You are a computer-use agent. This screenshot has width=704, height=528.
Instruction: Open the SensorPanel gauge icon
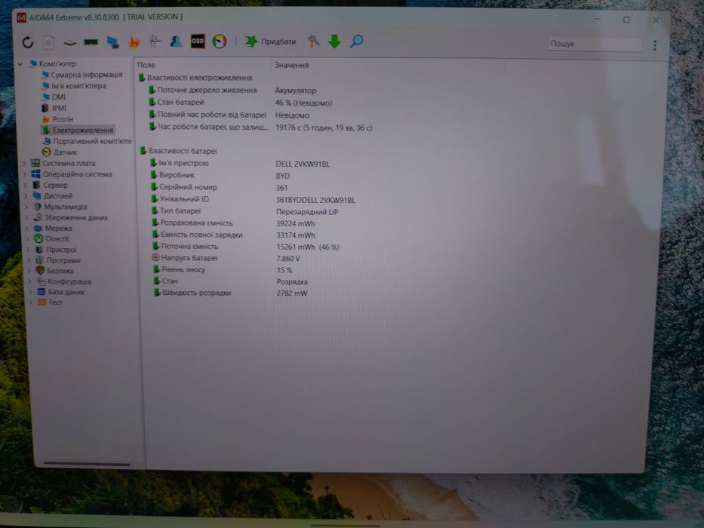[219, 41]
